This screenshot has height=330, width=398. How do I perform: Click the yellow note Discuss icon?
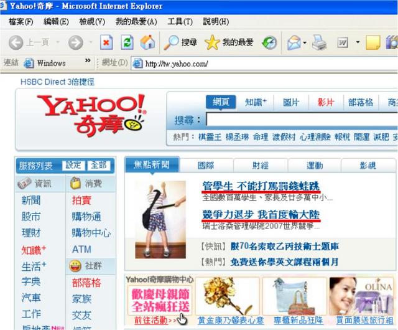(373, 42)
